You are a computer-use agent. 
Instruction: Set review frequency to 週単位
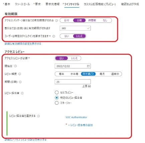coord(115,74)
